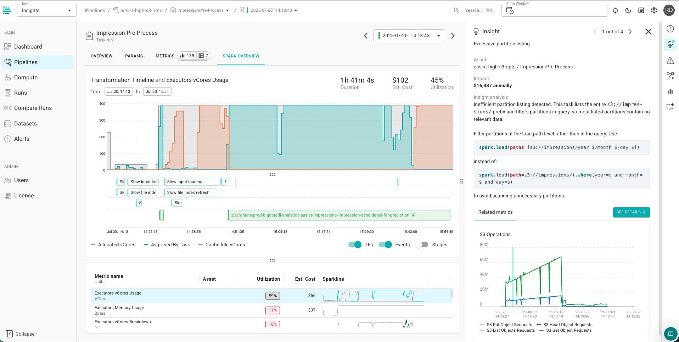The height and width of the screenshot is (342, 679).
Task: Open settings gear icon
Action: point(654,10)
